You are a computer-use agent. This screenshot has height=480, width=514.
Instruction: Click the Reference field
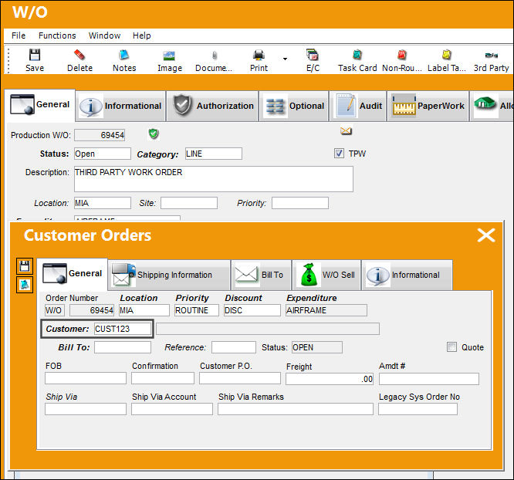[x=234, y=347]
